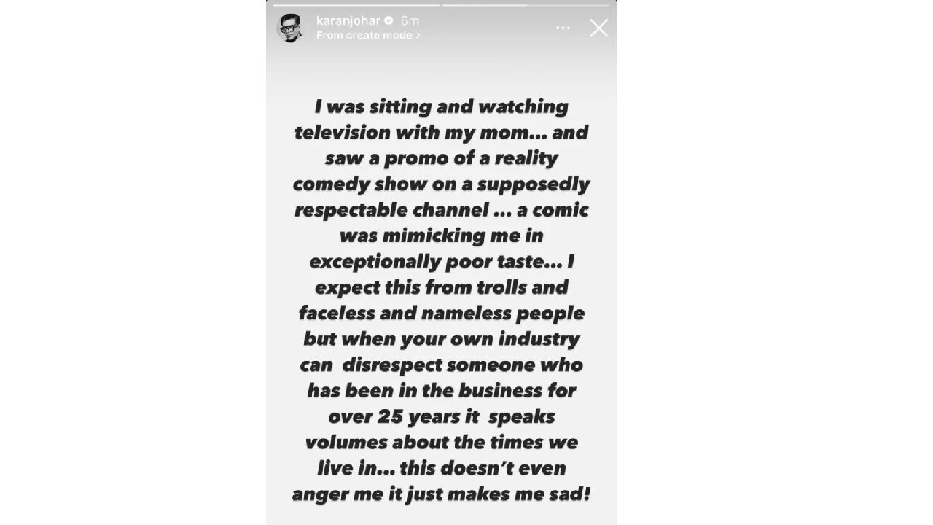
Task: Click karanjohar's profile picture avatar
Action: [x=289, y=28]
